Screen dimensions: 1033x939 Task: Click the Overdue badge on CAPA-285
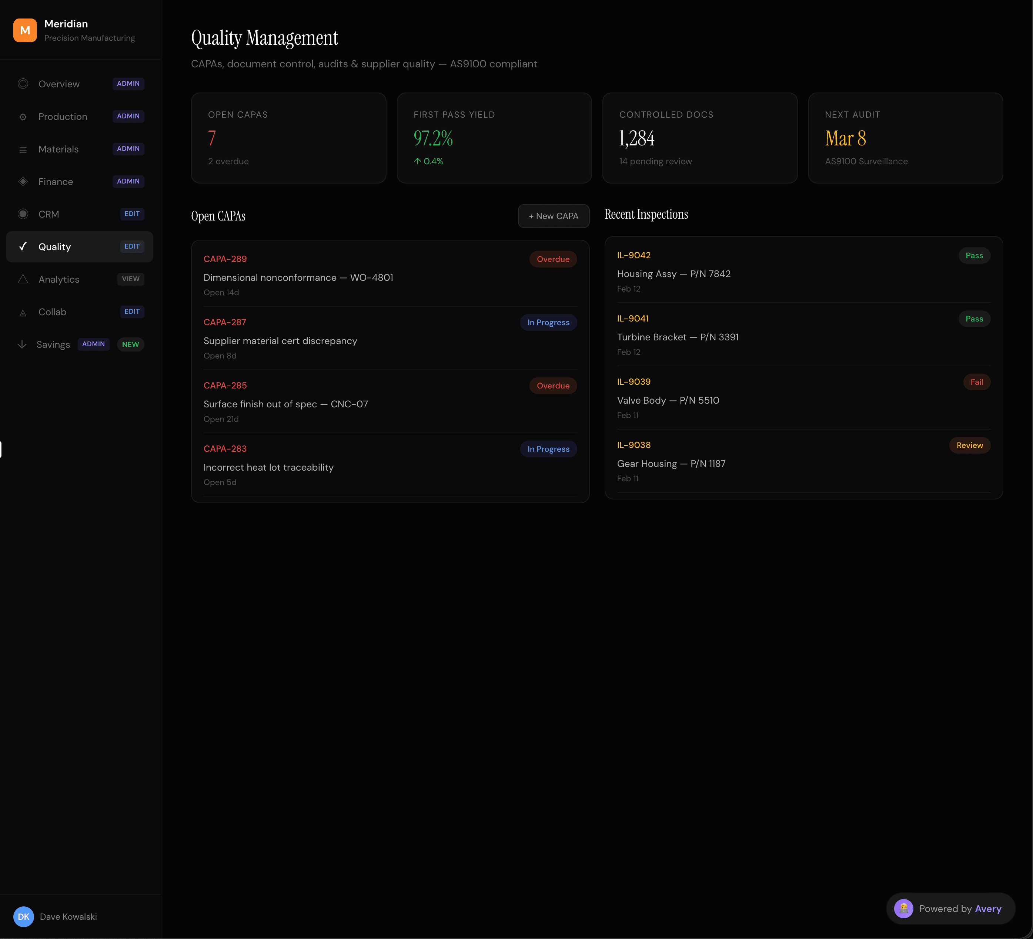click(x=553, y=386)
